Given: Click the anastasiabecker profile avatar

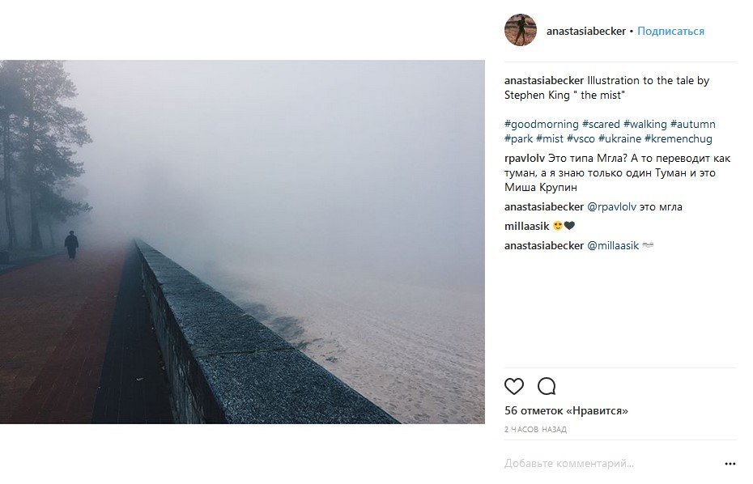Looking at the screenshot, I should 521,31.
